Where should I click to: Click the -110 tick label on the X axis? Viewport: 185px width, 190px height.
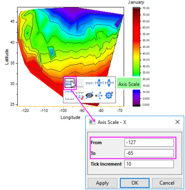click(x=44, y=110)
